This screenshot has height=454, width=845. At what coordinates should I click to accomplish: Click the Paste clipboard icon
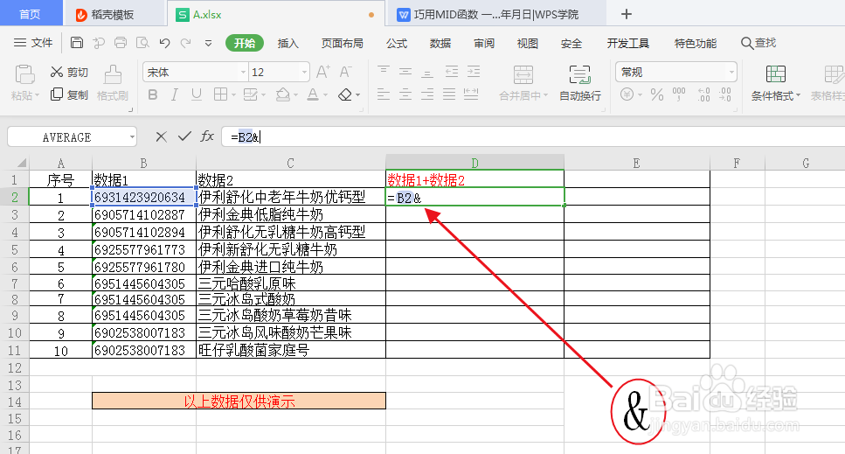click(x=24, y=74)
